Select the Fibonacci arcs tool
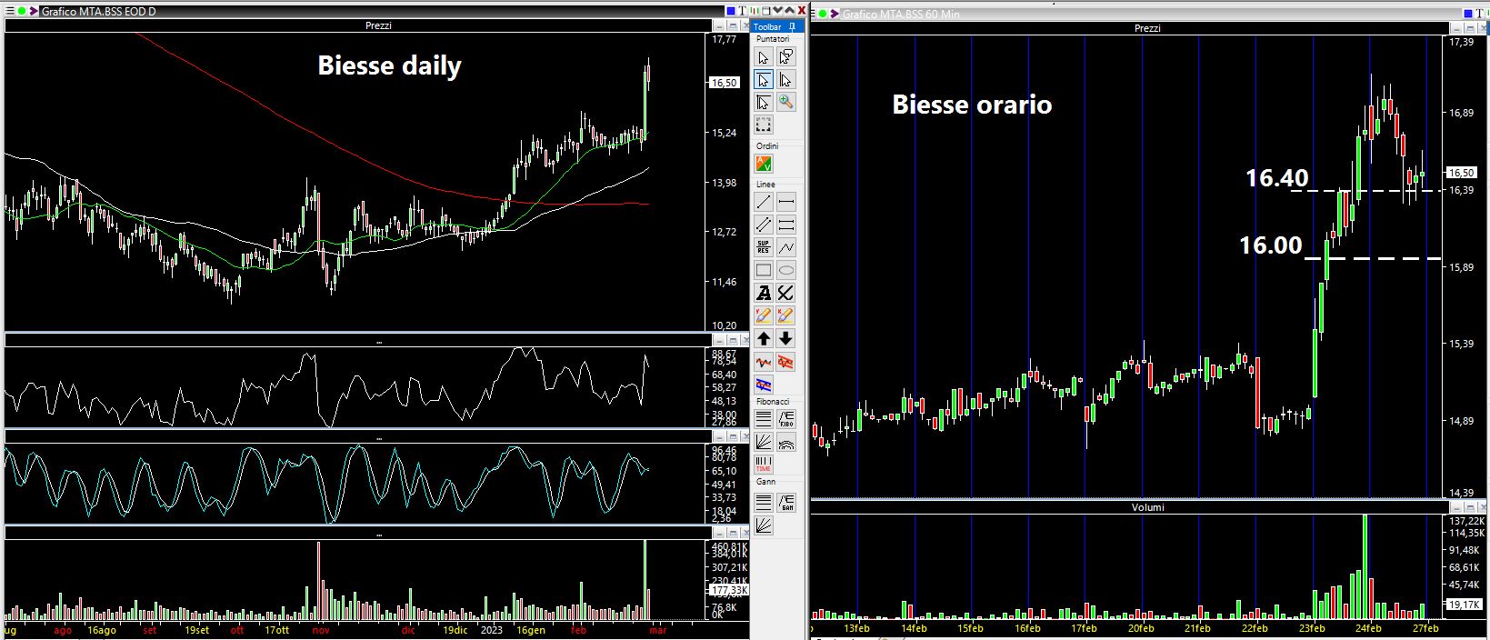Screen dimensions: 1490x640 click(786, 442)
